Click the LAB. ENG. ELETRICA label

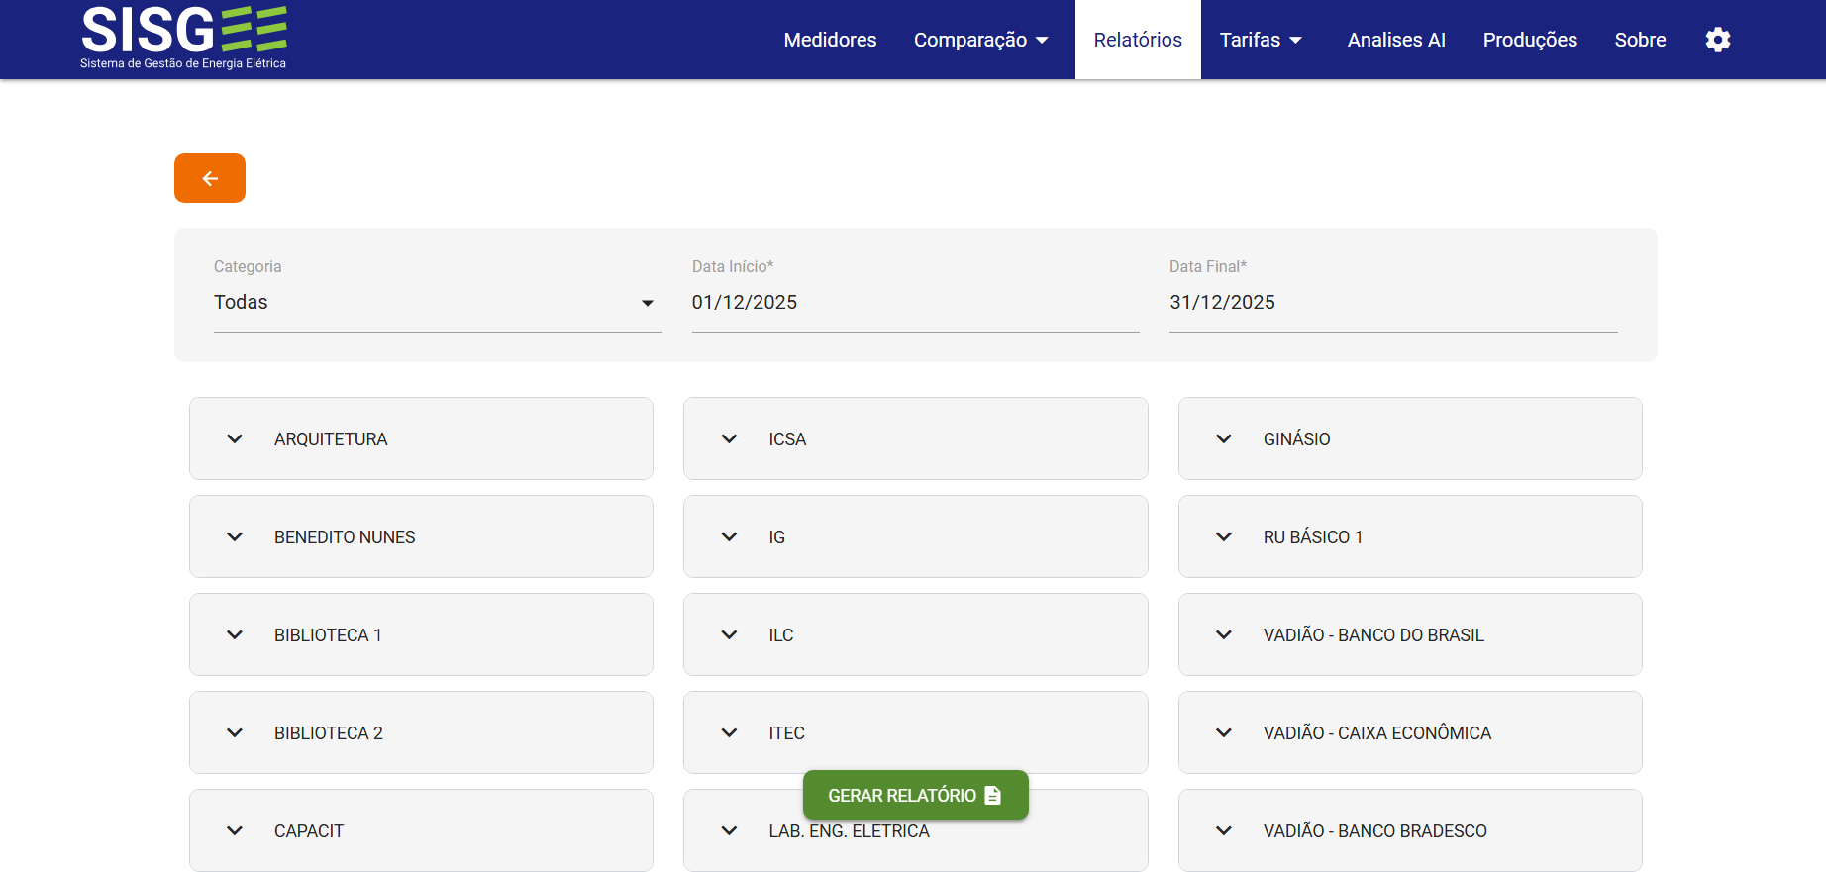click(x=849, y=830)
